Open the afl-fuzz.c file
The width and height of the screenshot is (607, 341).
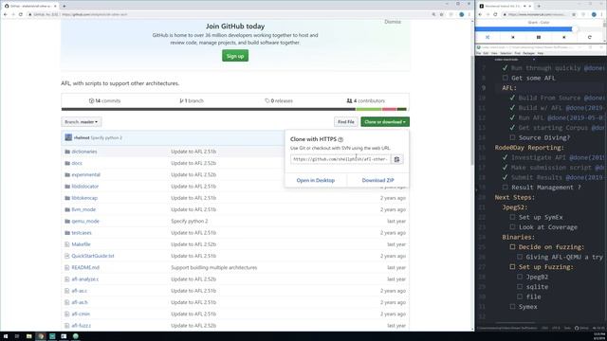point(81,326)
